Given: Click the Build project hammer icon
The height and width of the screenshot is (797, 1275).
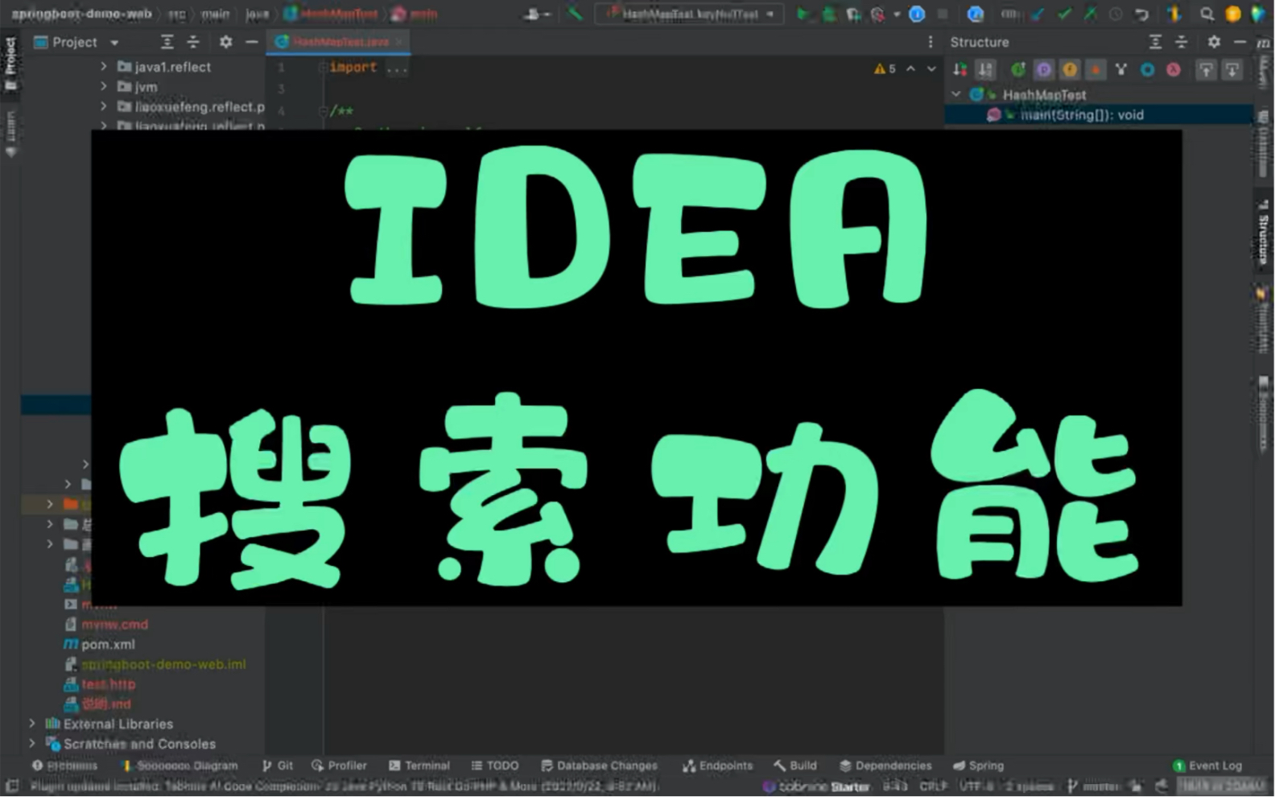Looking at the screenshot, I should pos(575,14).
